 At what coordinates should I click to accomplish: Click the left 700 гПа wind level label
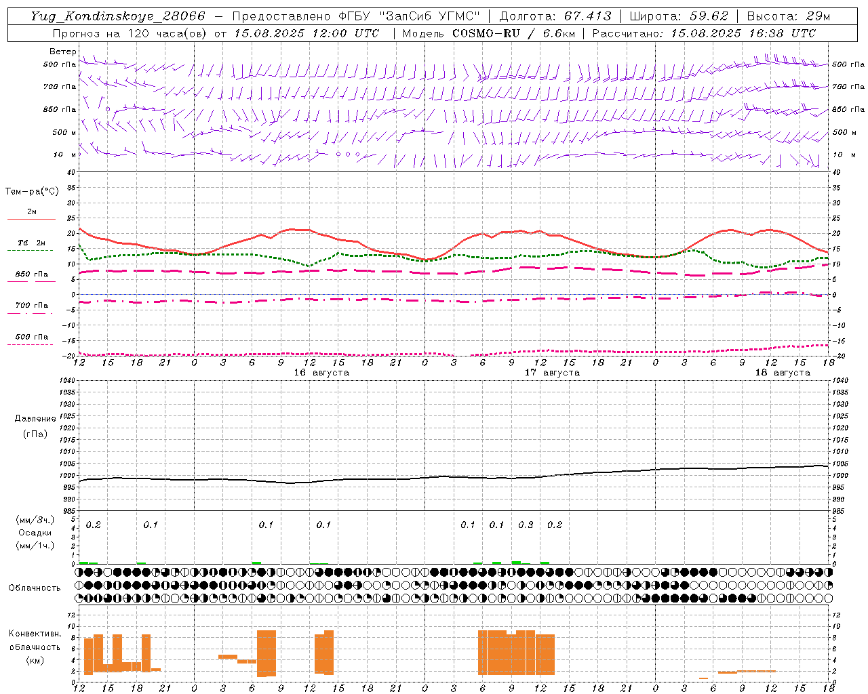pos(60,87)
